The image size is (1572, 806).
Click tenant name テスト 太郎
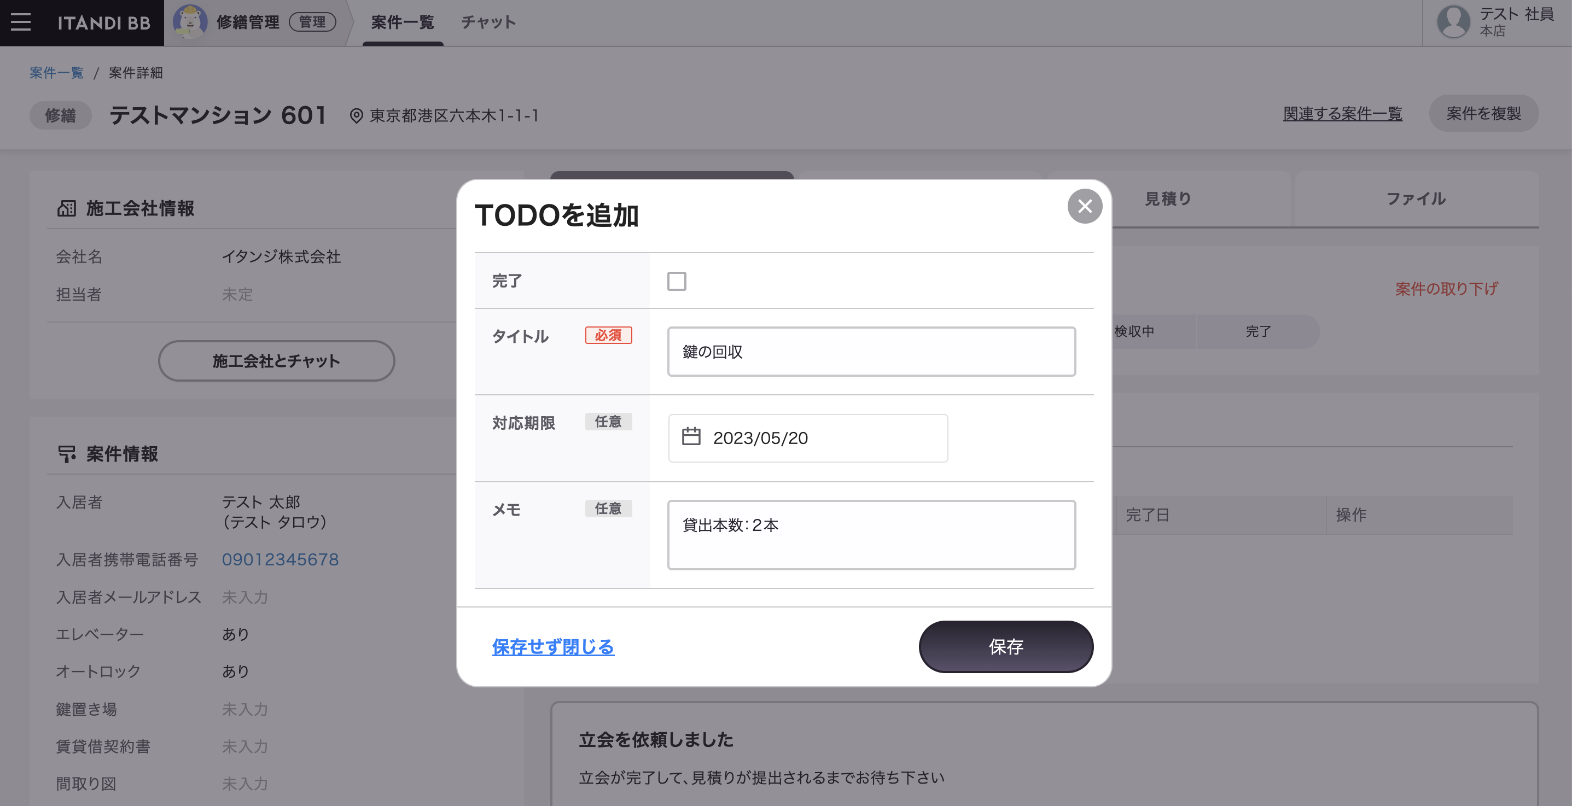260,503
